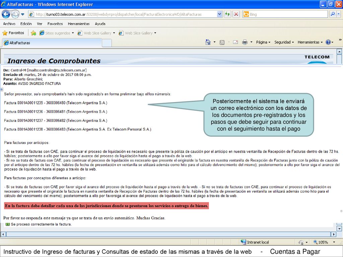
Task: Click the 105% zoom level button
Action: 321,242
